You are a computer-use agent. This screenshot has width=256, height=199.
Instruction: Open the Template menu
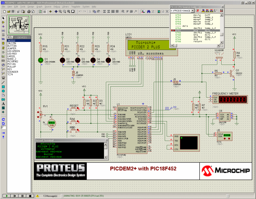76,7
